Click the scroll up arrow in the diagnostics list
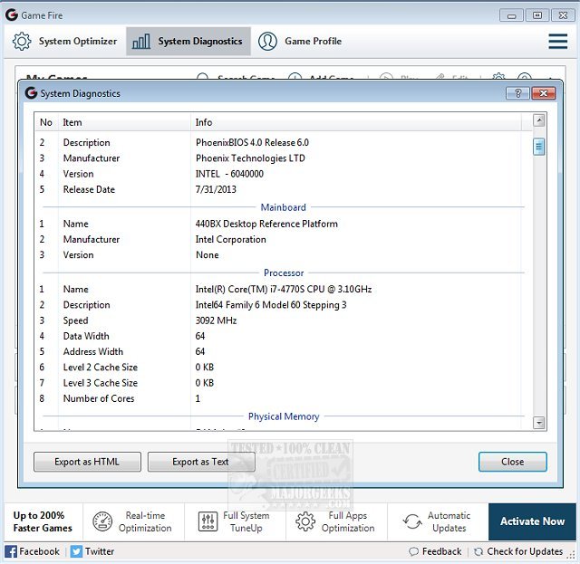The width and height of the screenshot is (580, 564). pos(539,120)
